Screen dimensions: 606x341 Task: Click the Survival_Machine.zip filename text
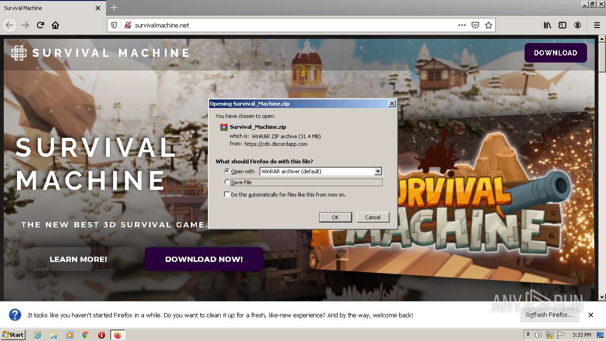[258, 127]
